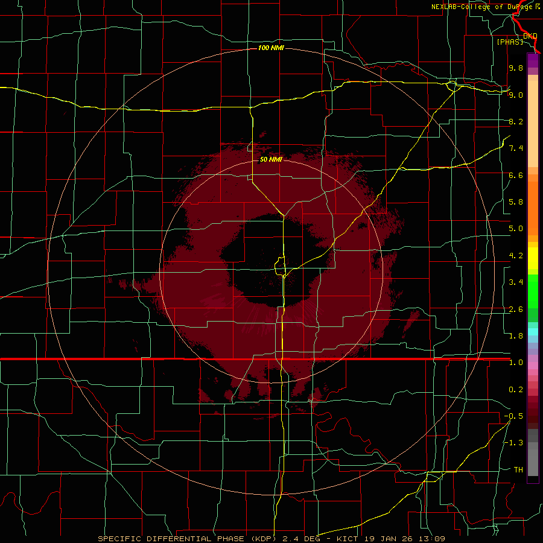Click the TH threshold label
The width and height of the screenshot is (543, 543).
pos(518,470)
